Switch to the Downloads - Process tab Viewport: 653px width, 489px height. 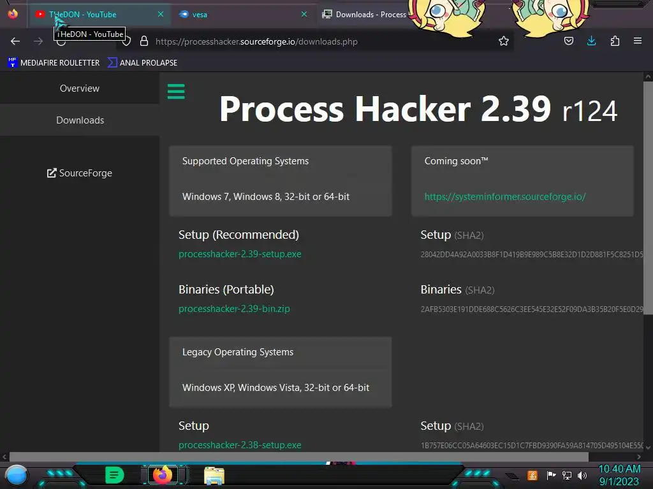pyautogui.click(x=364, y=15)
